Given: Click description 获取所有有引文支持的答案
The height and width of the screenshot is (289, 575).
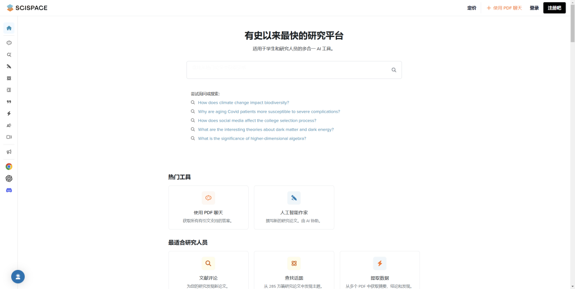Looking at the screenshot, I should click(208, 221).
